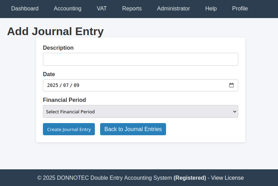This screenshot has height=186, width=278.
Task: Focus the Description text field
Action: tap(141, 59)
